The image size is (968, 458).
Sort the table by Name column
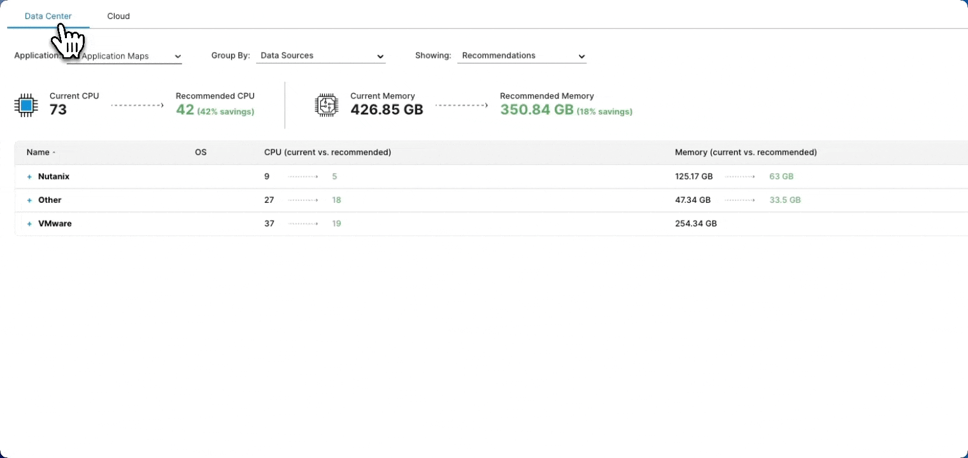38,153
